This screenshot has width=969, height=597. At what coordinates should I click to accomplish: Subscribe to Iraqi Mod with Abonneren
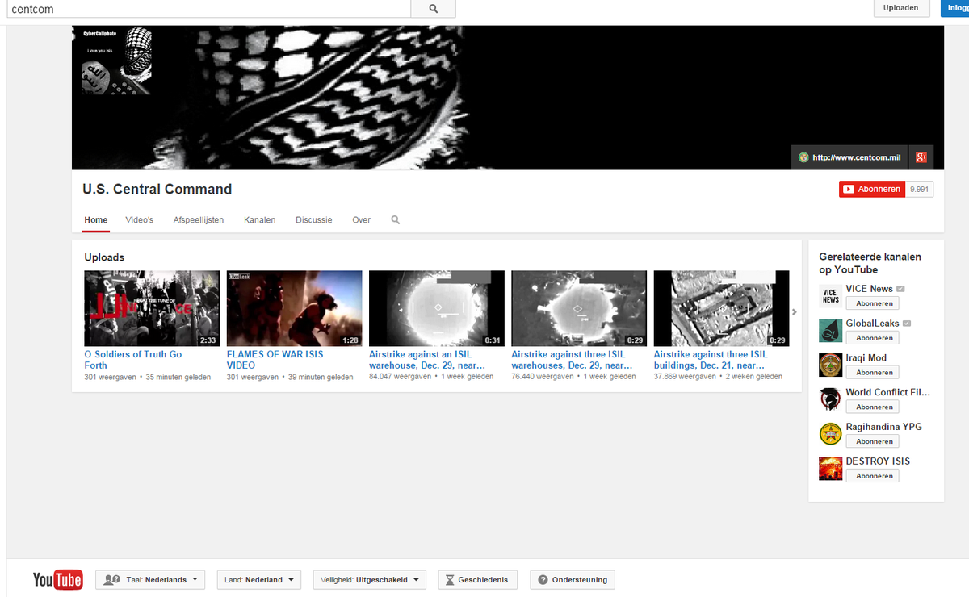pos(875,373)
